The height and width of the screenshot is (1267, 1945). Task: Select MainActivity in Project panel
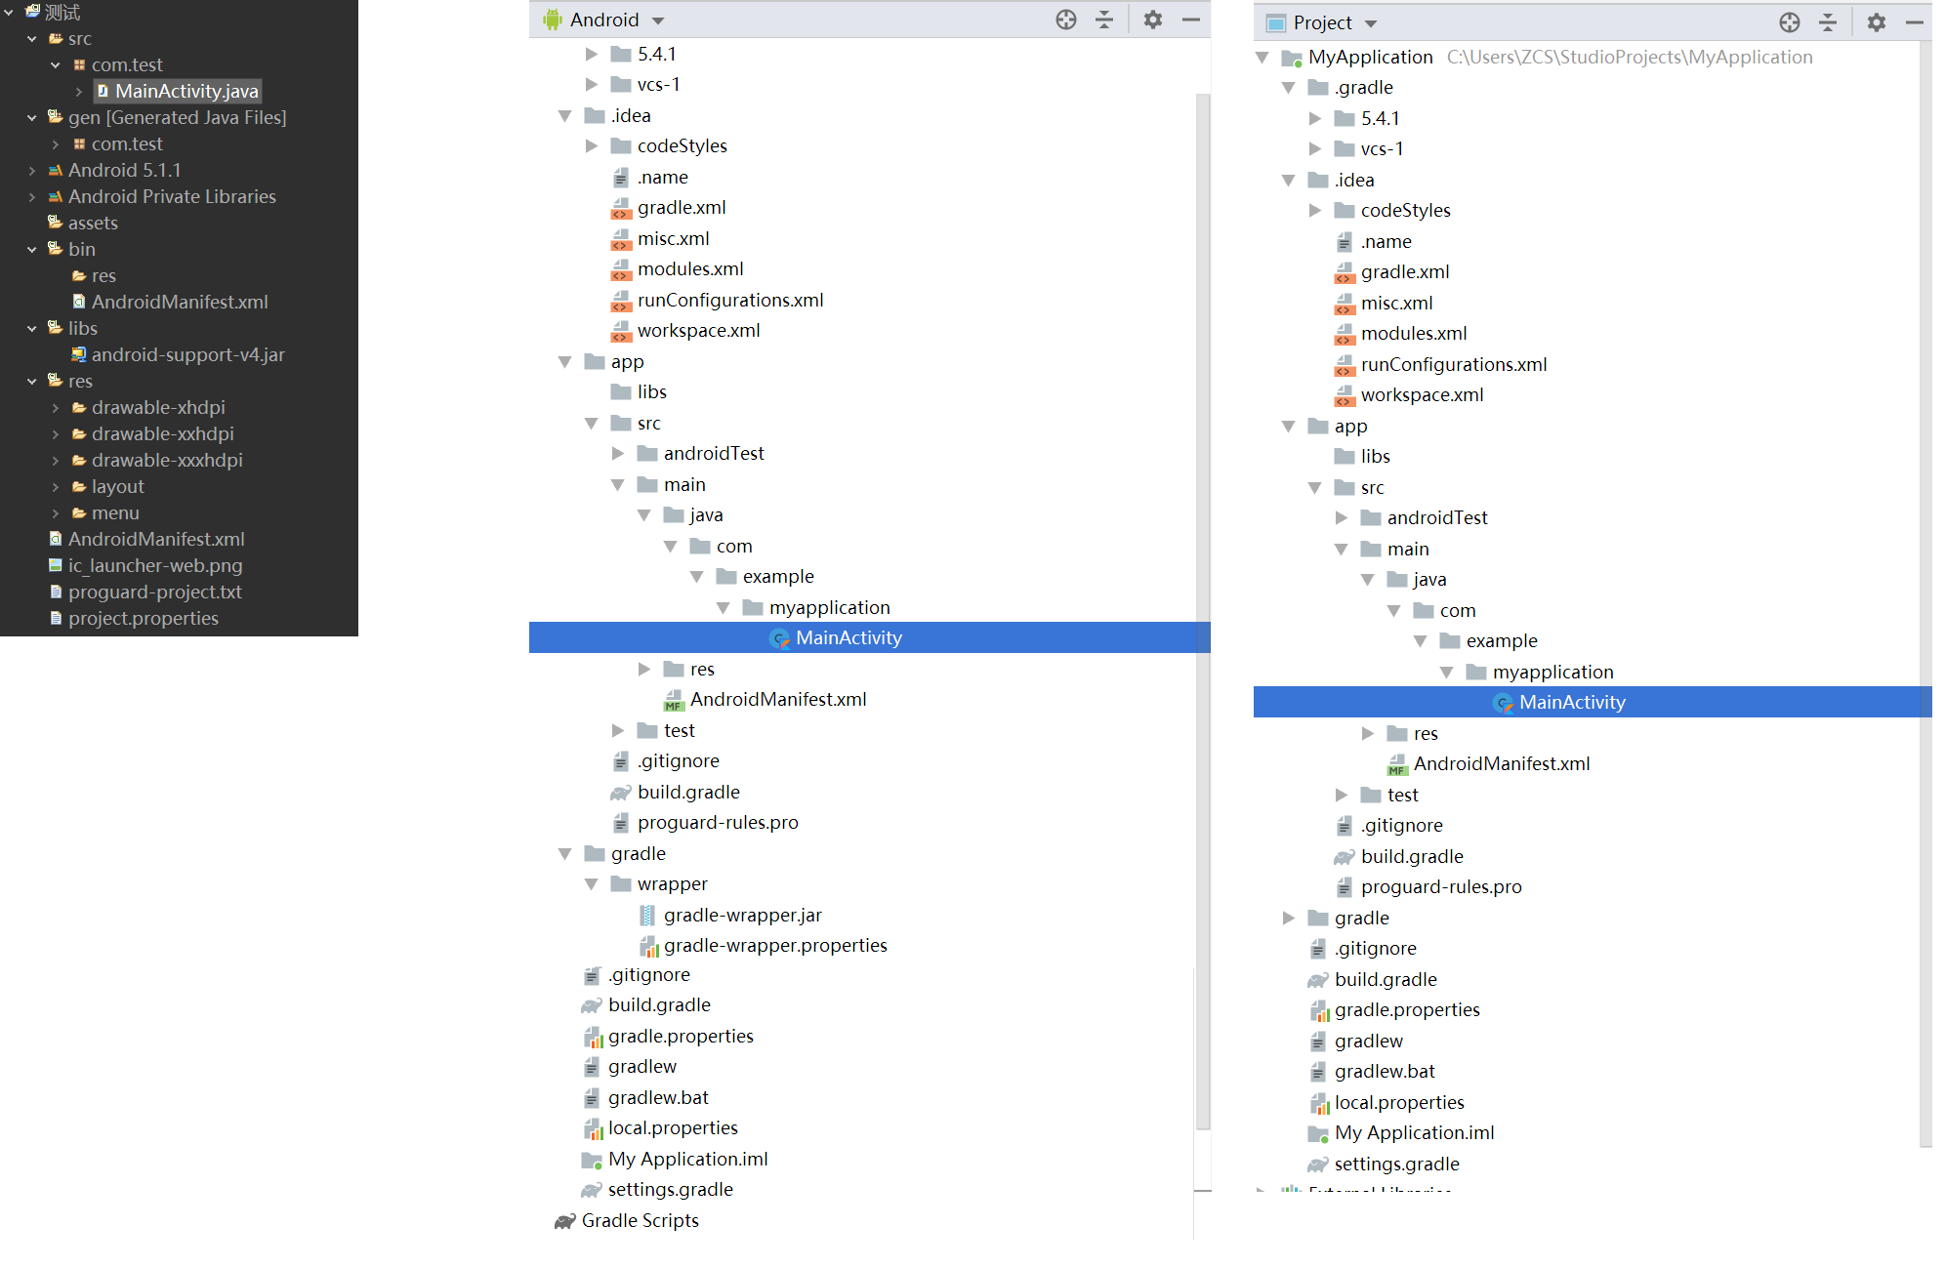pos(1559,702)
